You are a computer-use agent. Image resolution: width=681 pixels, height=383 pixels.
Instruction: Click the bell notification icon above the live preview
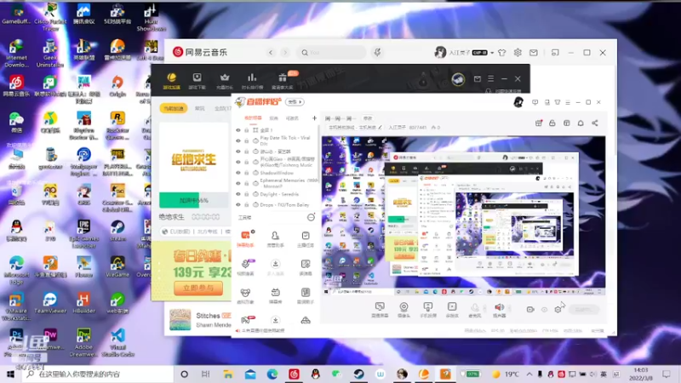(x=581, y=123)
